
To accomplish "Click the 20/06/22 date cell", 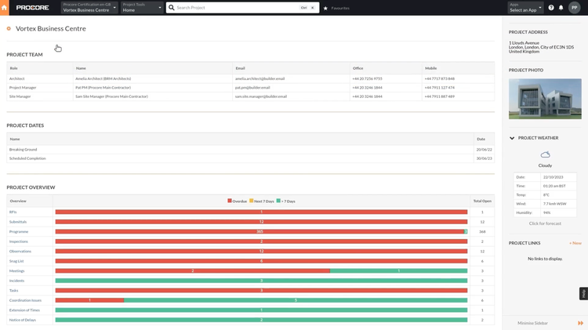I will (x=485, y=149).
